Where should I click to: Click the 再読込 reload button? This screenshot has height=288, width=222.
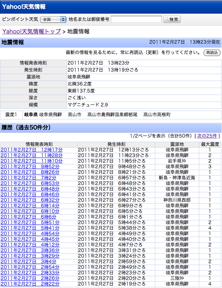(212, 53)
